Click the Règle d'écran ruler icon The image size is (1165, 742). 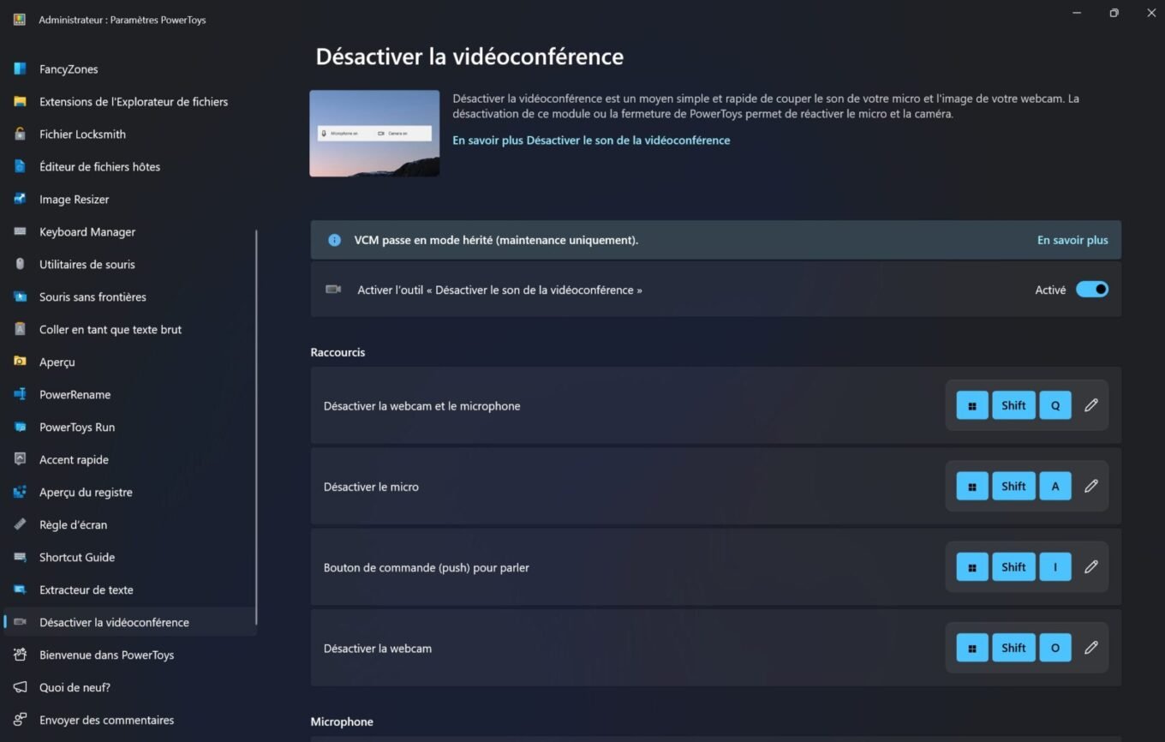click(20, 524)
